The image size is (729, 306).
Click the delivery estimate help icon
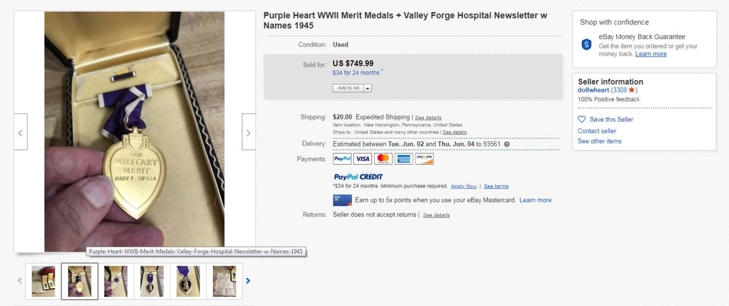[507, 144]
